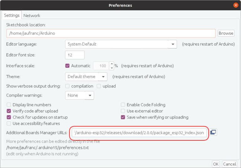The height and width of the screenshot is (168, 241).
Task: Close the Preferences dialog with the X button
Action: [x=236, y=5]
